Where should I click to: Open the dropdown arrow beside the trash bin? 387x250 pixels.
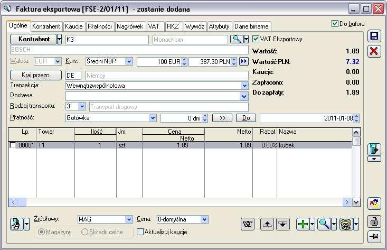(356, 224)
